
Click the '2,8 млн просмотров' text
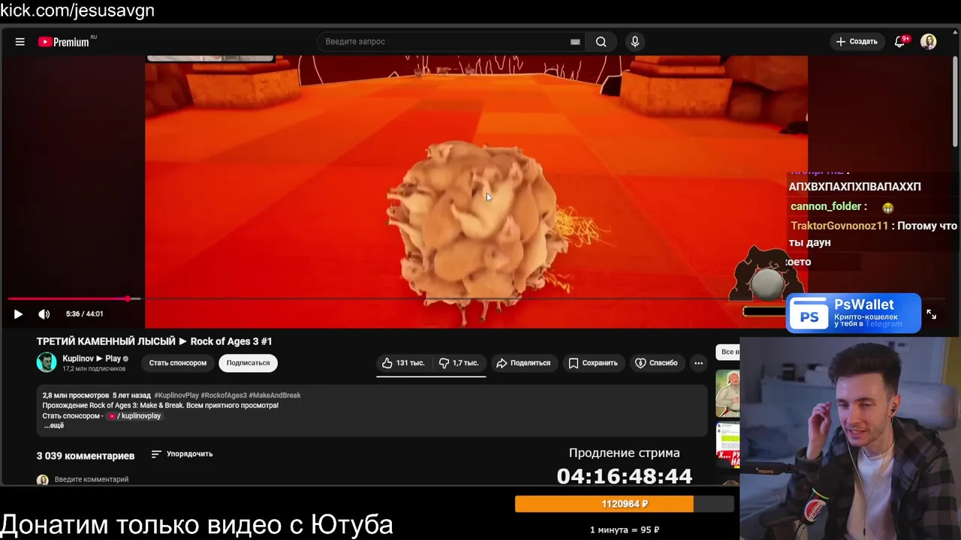click(76, 395)
